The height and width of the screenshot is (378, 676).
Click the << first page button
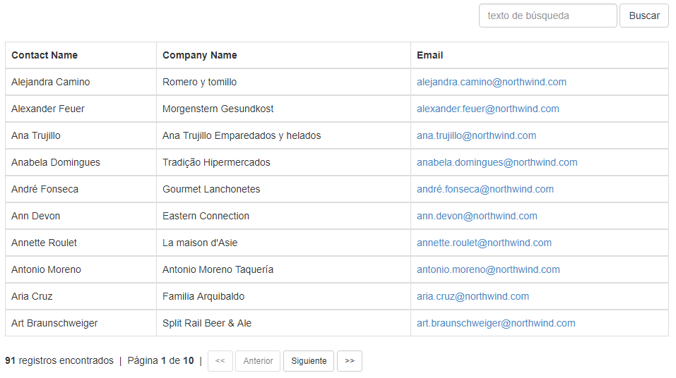pos(220,361)
